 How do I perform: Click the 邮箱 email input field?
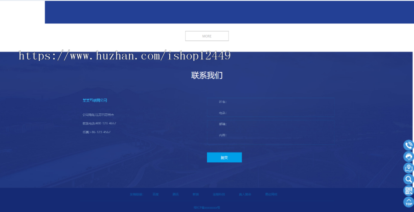[x=271, y=124]
